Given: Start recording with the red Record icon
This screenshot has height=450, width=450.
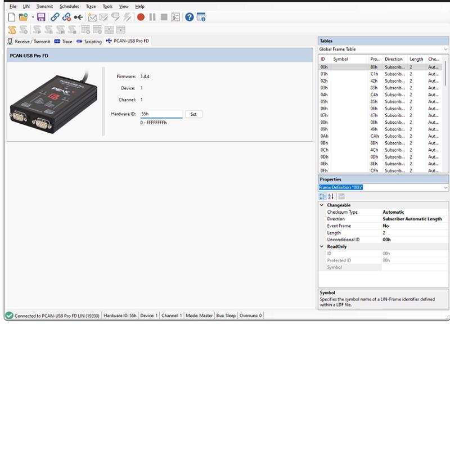Looking at the screenshot, I should coord(141,17).
